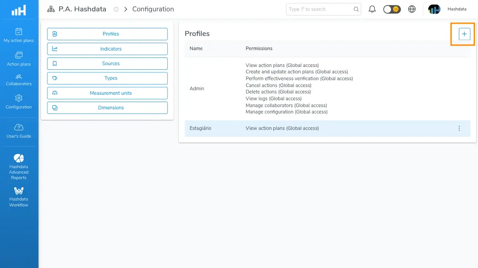Click the P.A. Hashdata breadcrumb title
478x268 pixels.
82,9
